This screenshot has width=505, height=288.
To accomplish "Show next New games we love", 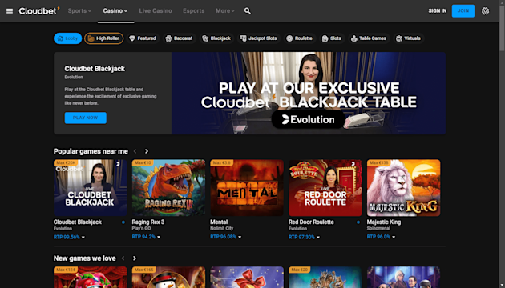I will pos(135,258).
